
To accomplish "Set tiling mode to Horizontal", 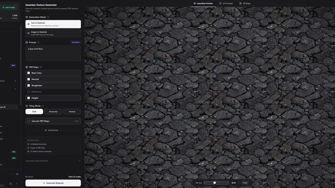I will point(53,111).
